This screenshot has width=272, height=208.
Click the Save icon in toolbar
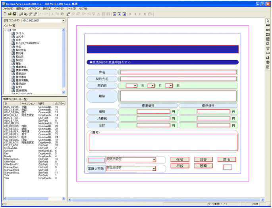coord(15,14)
